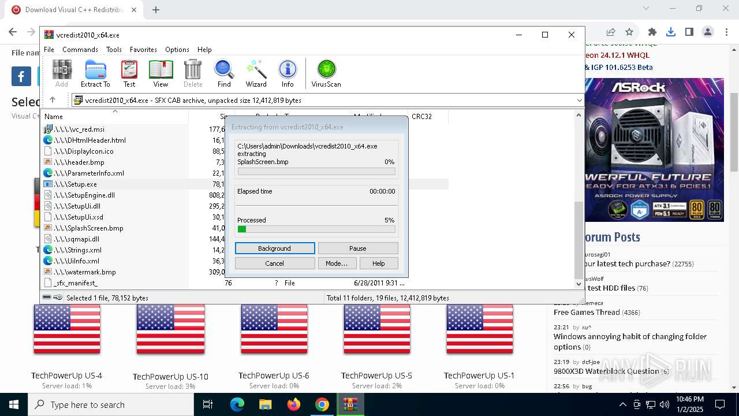
Task: Open Chrome downloads icon
Action: (x=671, y=32)
